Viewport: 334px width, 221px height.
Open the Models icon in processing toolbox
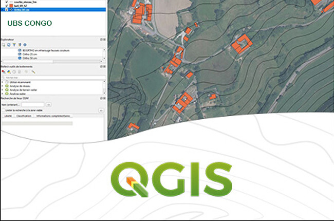4,72
